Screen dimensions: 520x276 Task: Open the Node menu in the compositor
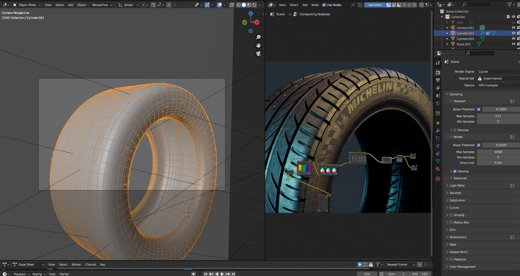pyautogui.click(x=315, y=5)
